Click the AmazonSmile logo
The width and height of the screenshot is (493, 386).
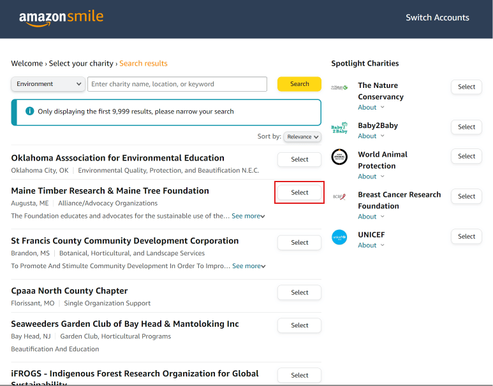click(x=61, y=18)
